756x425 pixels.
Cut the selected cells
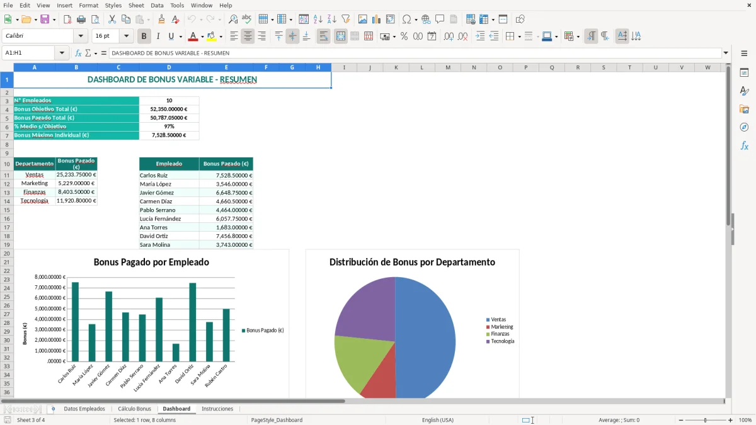point(112,20)
